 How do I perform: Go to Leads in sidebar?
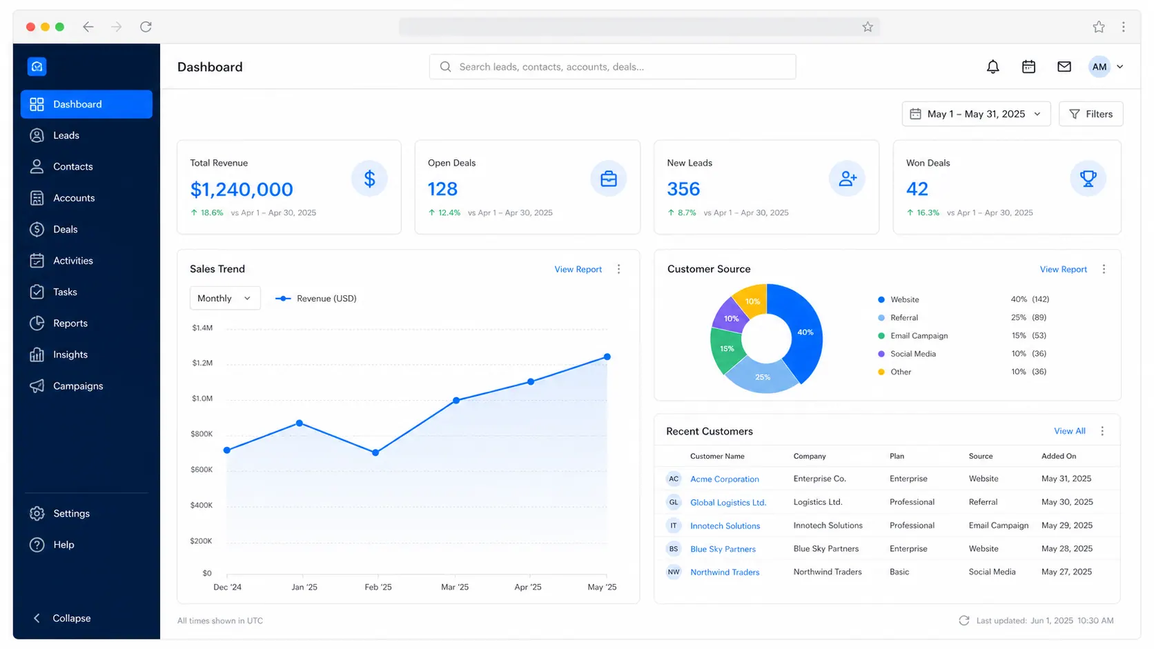(86, 135)
